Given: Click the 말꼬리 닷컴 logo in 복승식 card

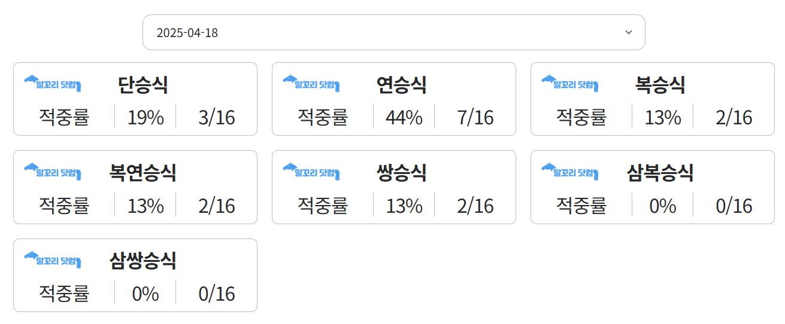Looking at the screenshot, I should (x=570, y=84).
